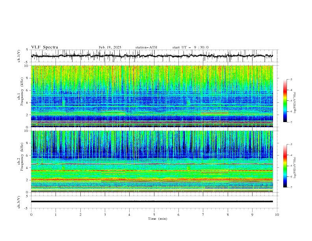Click the 'station=ATH' label

pyautogui.click(x=146, y=47)
